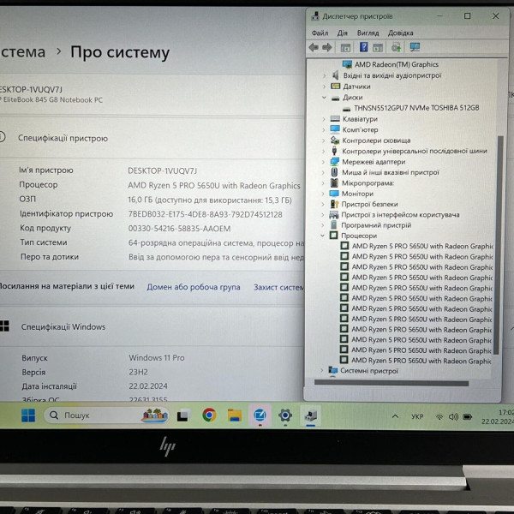Open the Вигляд menu
The height and width of the screenshot is (514, 514).
coord(368,33)
